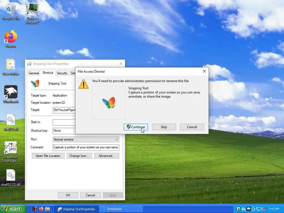Click the Target input field

[x=64, y=110]
